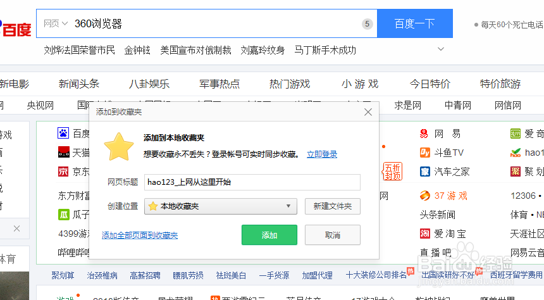Open the 12306 link
The height and width of the screenshot is (300, 544).
tap(523, 196)
